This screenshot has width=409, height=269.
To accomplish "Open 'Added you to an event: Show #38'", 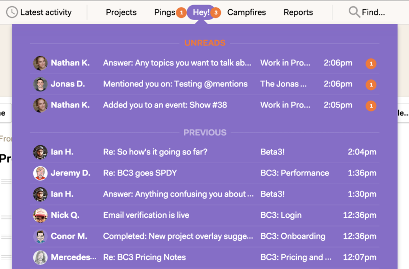I will tap(165, 105).
